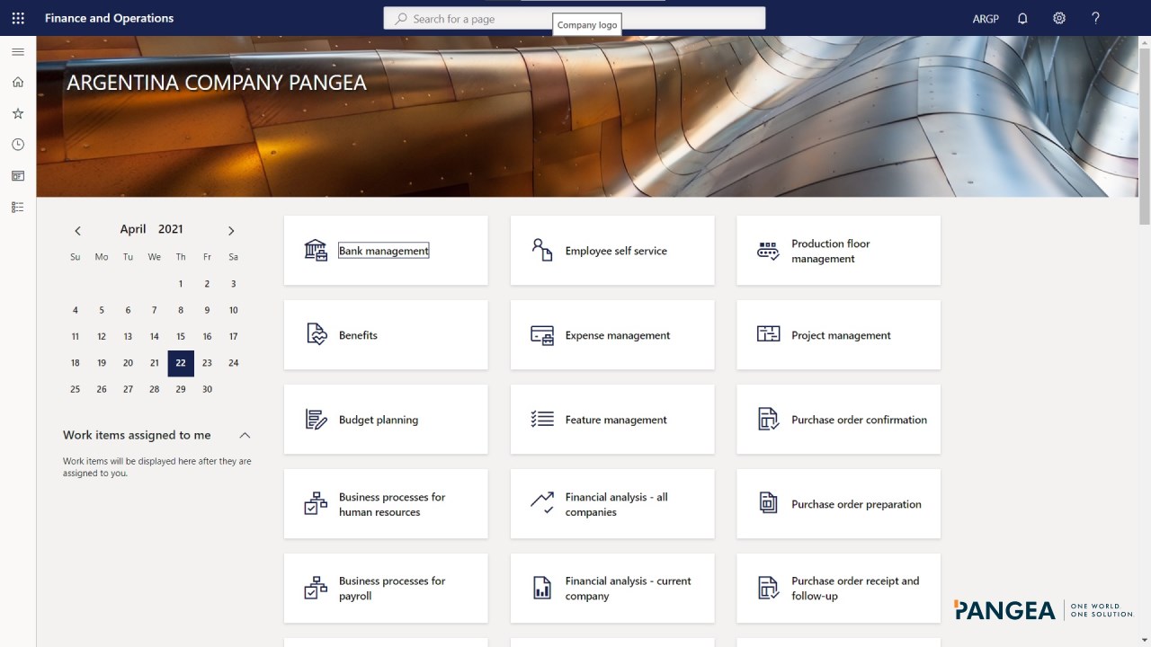
Task: Open Budget planning label
Action: click(x=379, y=420)
